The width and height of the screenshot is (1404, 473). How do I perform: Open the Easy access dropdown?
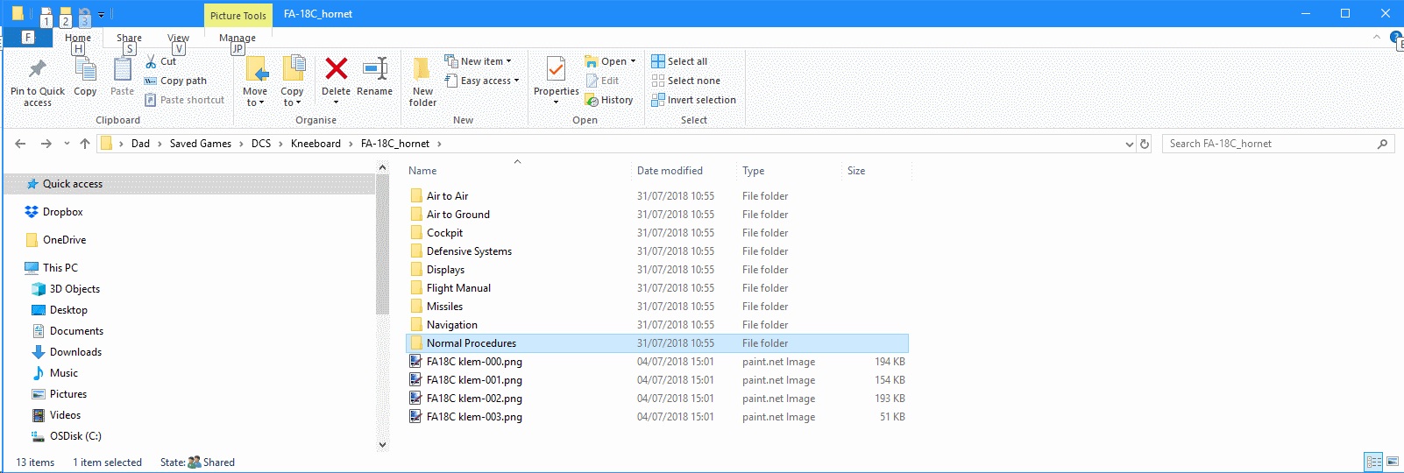pos(481,81)
